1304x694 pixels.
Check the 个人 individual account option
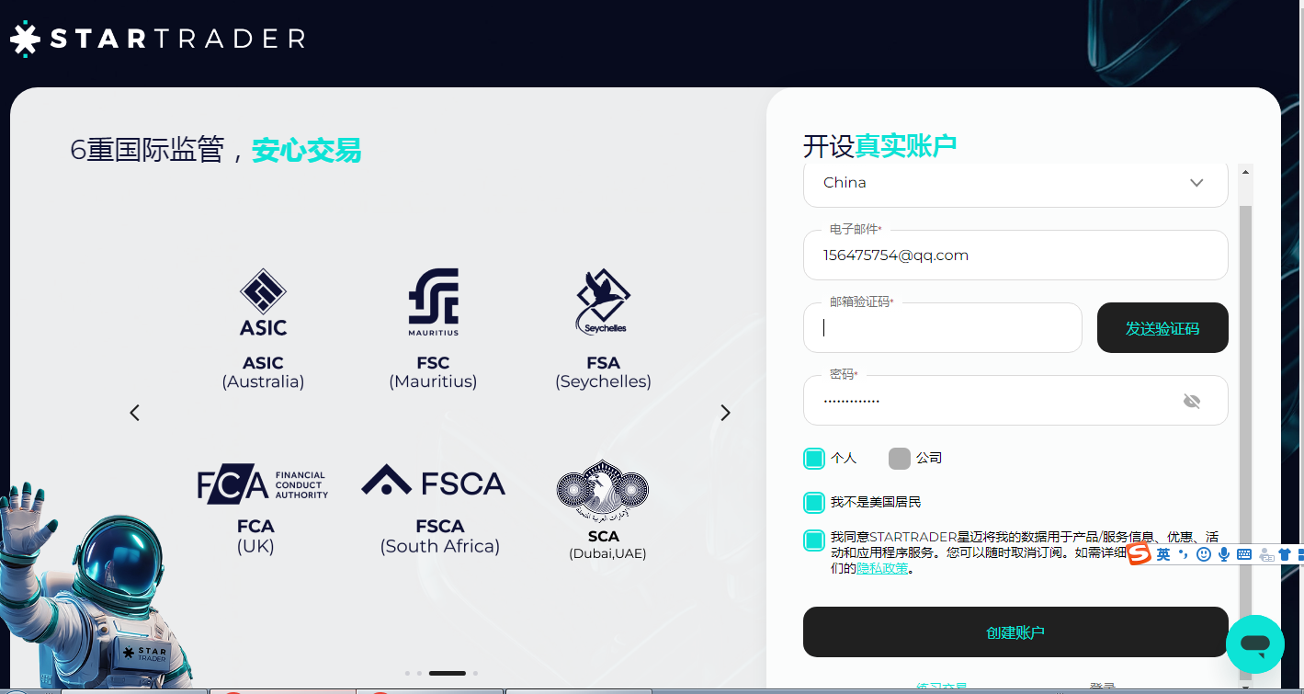coord(813,458)
